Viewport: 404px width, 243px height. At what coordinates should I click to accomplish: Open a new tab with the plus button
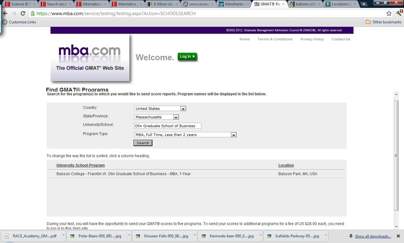tap(364, 4)
